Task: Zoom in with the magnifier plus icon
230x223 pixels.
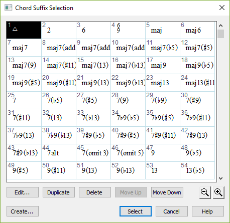Action: click(x=218, y=192)
